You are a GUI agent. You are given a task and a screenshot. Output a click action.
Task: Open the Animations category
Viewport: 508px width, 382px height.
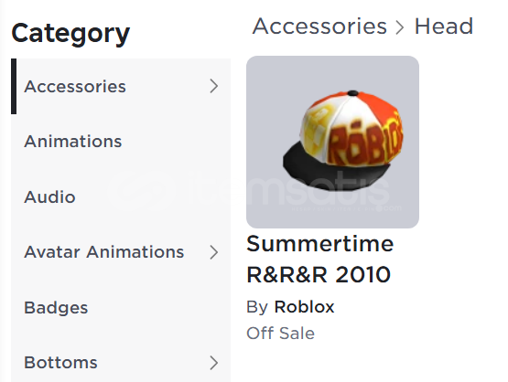[x=73, y=142]
